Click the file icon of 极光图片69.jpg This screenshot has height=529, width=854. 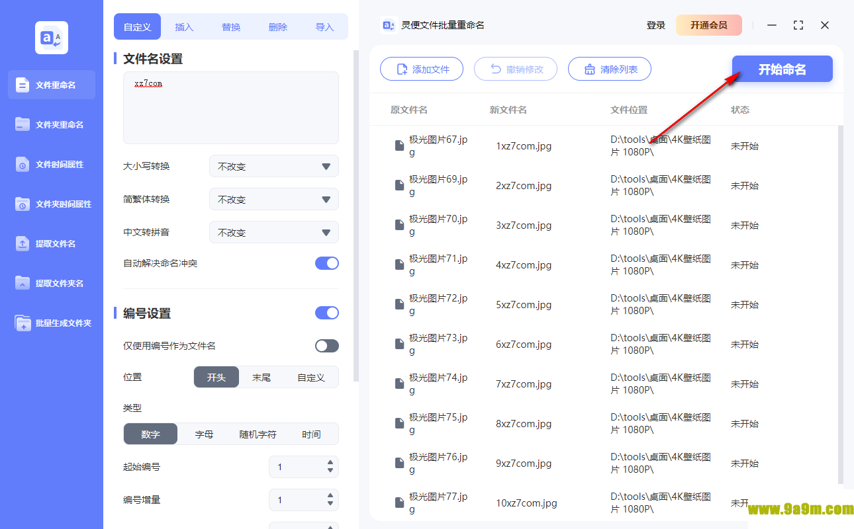click(x=399, y=185)
